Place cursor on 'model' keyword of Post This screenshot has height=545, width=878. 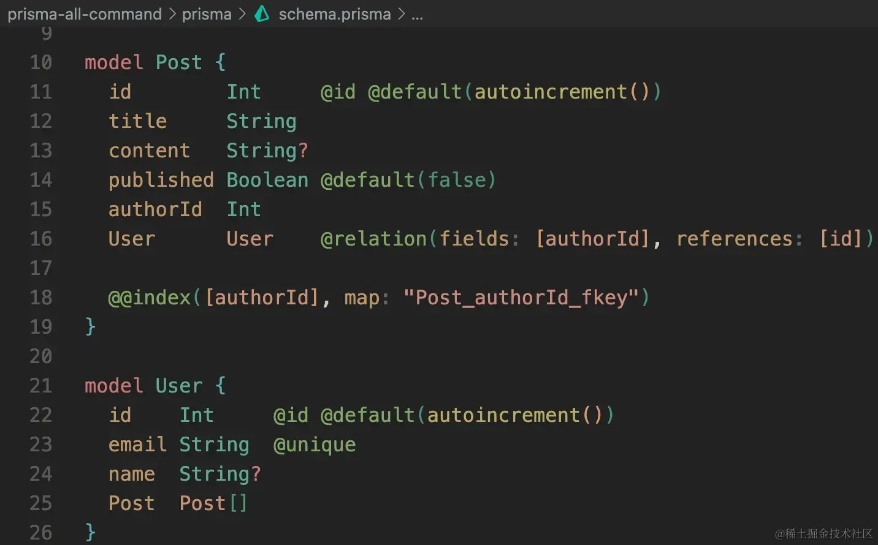(113, 62)
